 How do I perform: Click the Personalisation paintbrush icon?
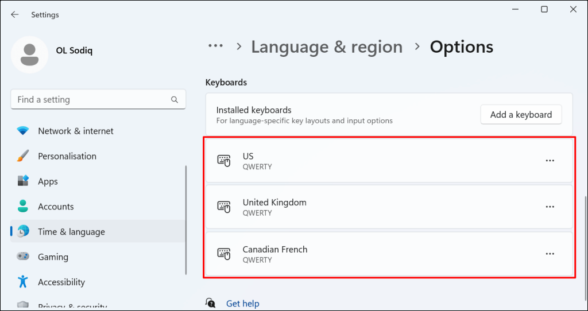[x=23, y=156]
